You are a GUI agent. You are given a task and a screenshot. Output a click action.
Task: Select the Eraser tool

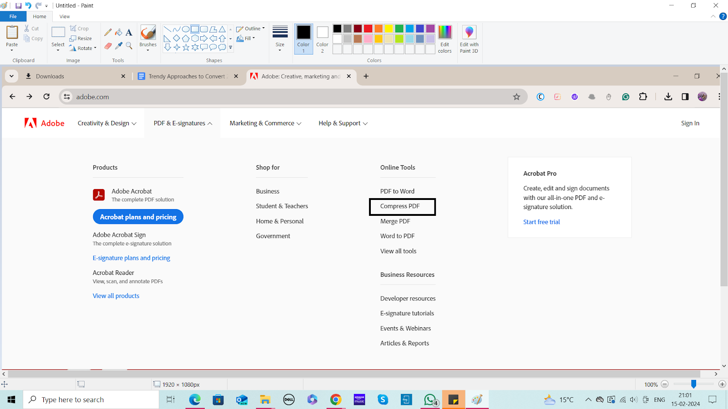108,46
